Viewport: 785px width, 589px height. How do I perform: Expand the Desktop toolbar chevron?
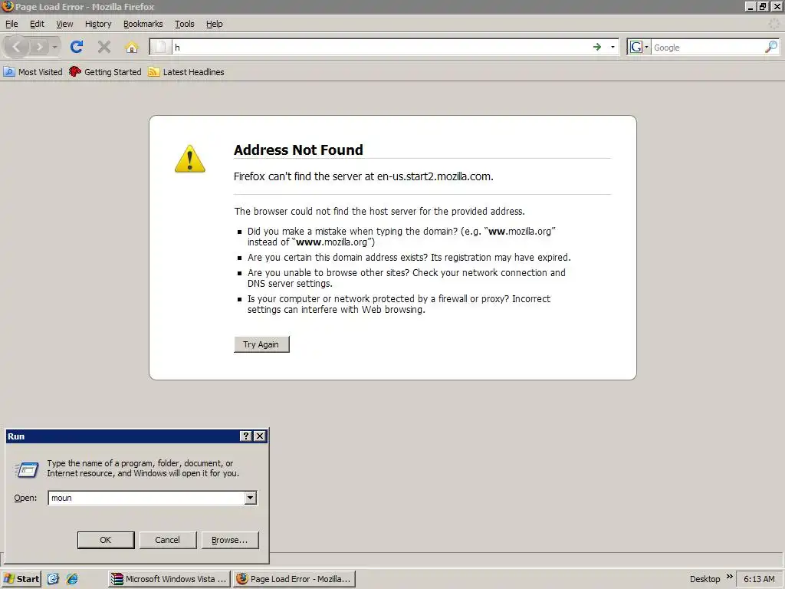[x=730, y=577]
